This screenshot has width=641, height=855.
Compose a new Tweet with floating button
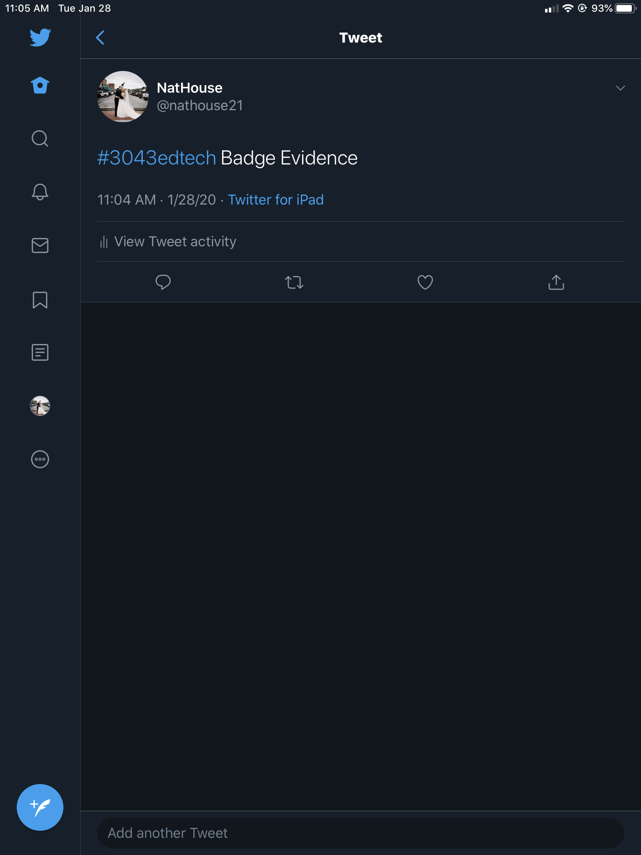pyautogui.click(x=40, y=807)
